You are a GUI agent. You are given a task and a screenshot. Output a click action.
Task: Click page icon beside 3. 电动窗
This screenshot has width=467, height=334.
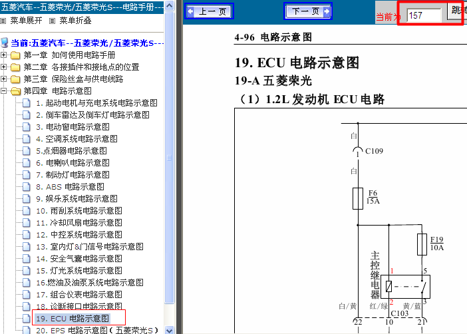click(x=27, y=127)
